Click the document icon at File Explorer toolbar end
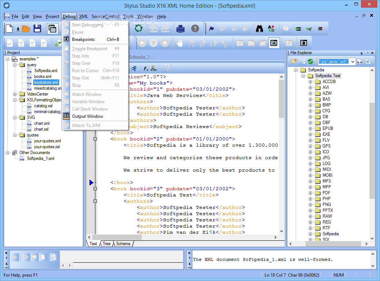 [368, 61]
